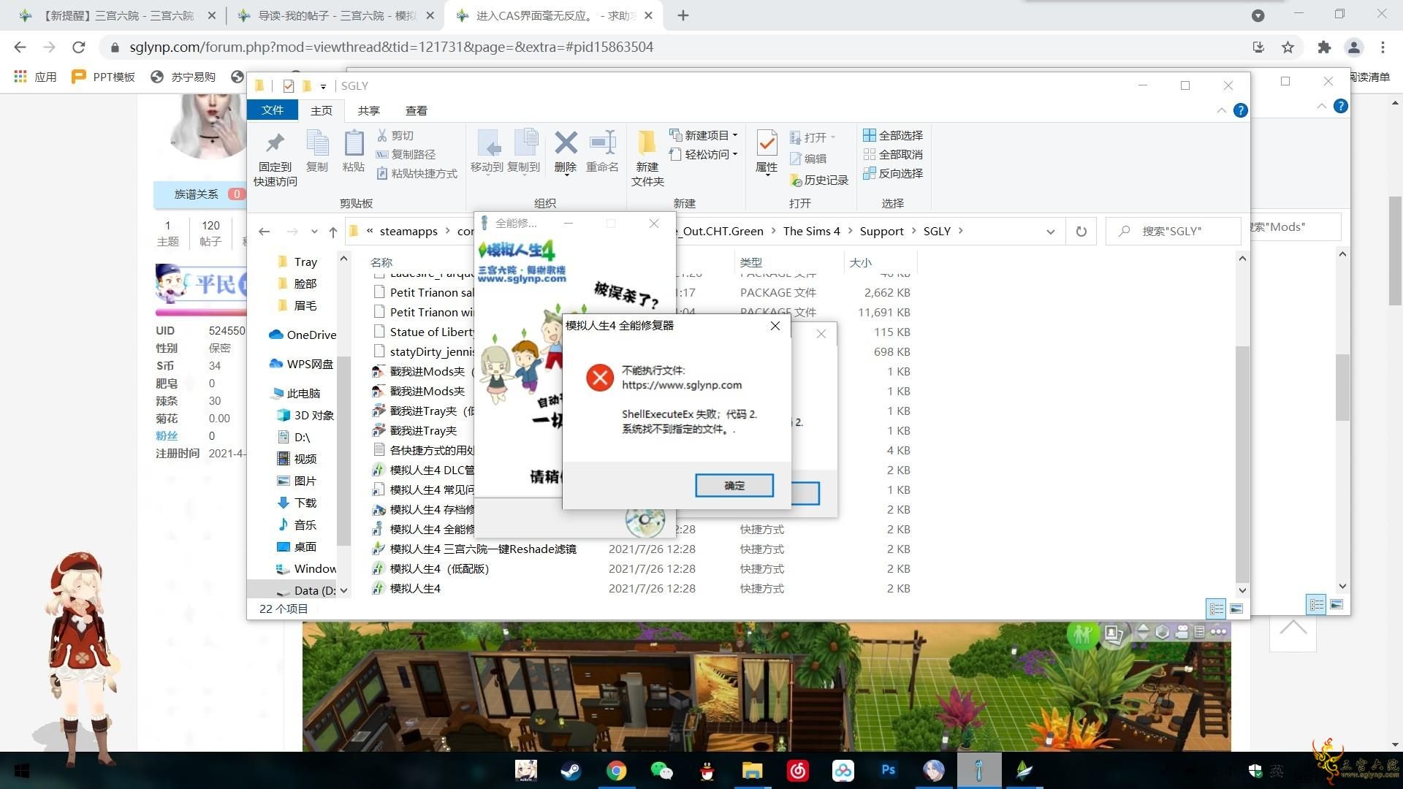Image resolution: width=1403 pixels, height=789 pixels.
Task: Click 反向选择 invert selection
Action: tap(893, 173)
